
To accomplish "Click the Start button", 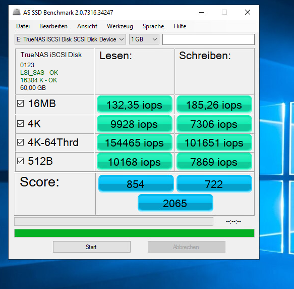I will [x=92, y=247].
